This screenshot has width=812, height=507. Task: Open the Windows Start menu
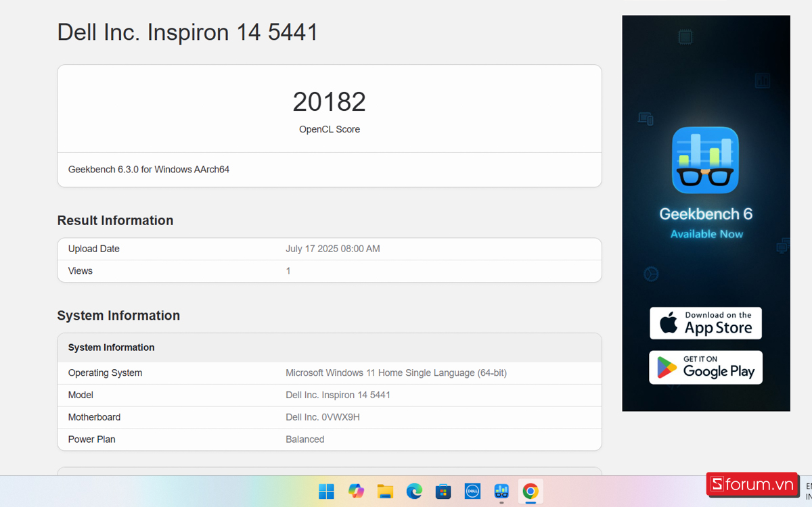[326, 491]
